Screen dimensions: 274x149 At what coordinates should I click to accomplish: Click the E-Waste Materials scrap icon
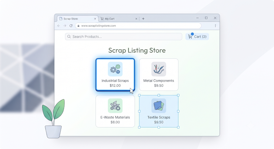click(x=115, y=106)
